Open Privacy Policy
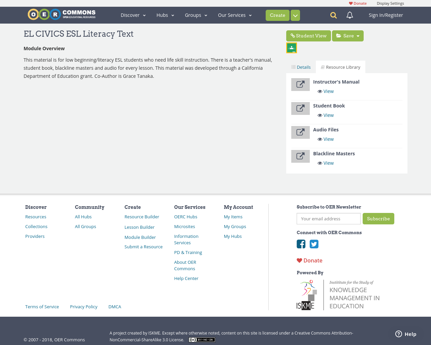The width and height of the screenshot is (431, 345). tap(84, 307)
